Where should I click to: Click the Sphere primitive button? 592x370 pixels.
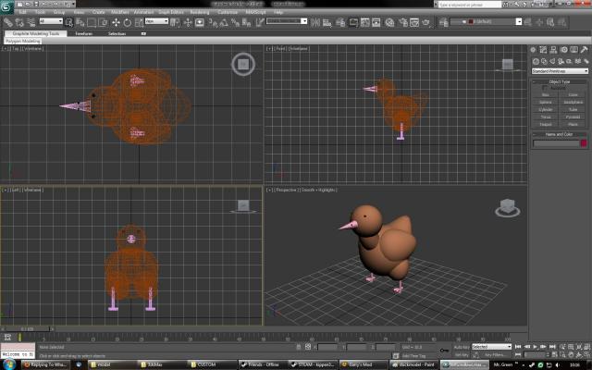(x=546, y=101)
